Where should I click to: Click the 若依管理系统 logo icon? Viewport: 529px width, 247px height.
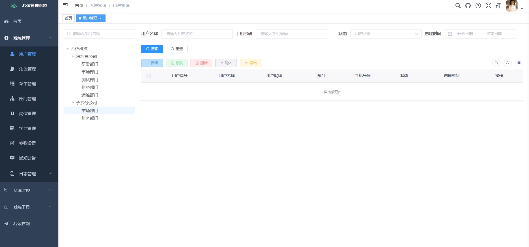14,5
